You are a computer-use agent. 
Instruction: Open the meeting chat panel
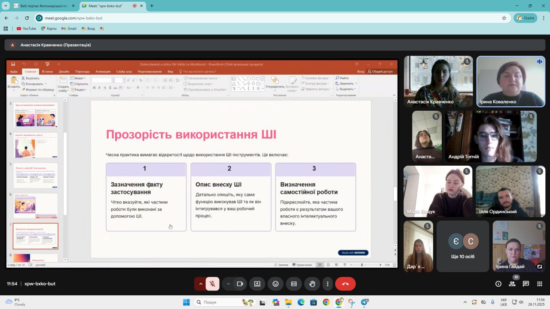[x=526, y=284]
